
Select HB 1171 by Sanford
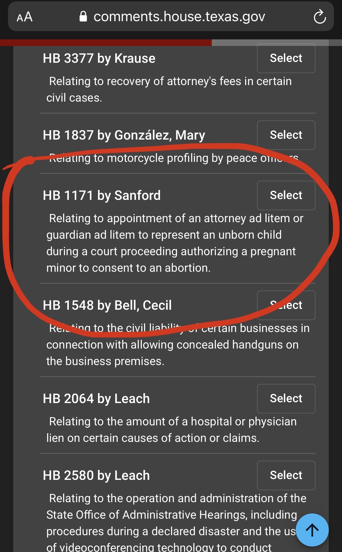pos(286,195)
